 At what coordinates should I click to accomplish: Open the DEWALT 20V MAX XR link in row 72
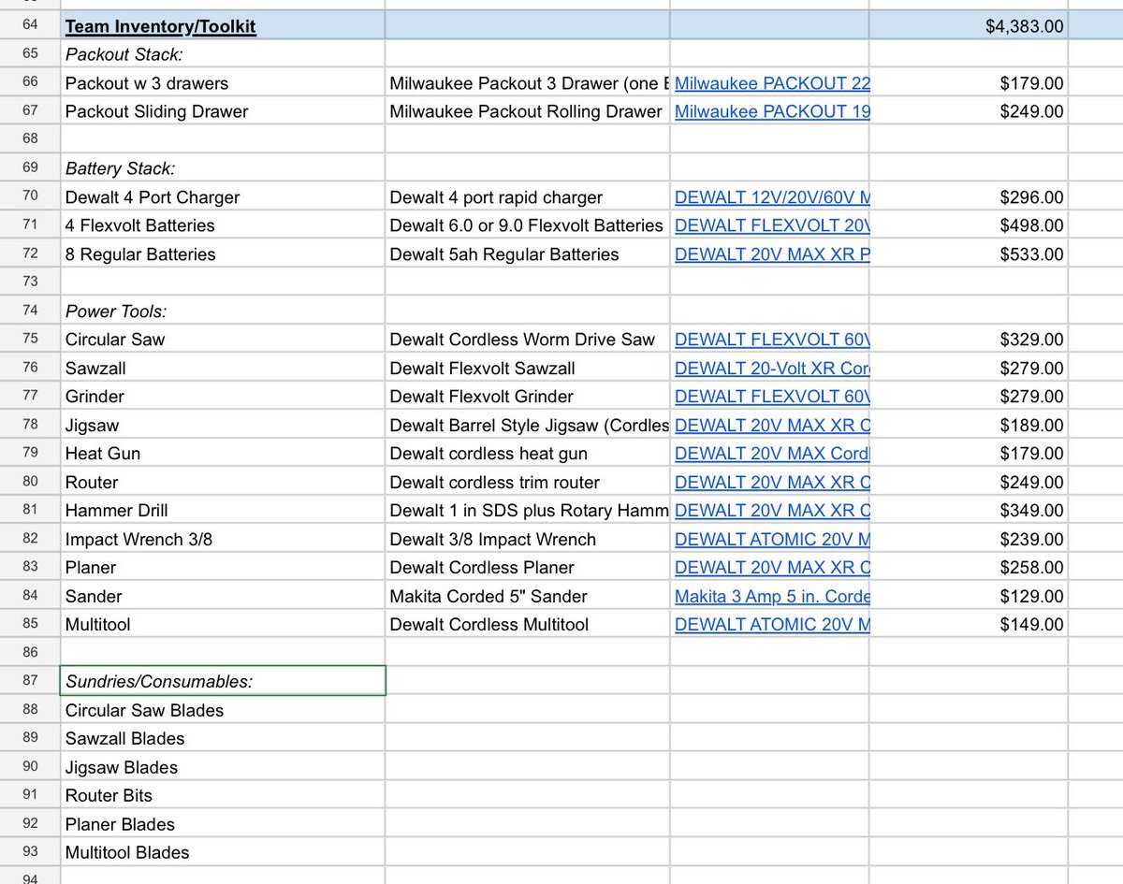771,254
